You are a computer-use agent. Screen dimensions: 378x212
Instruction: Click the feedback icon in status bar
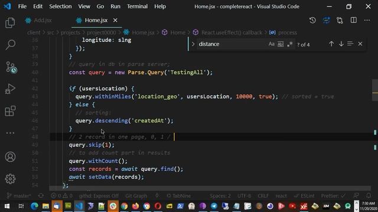[356, 196]
